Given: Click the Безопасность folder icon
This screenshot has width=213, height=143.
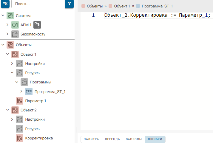Looking at the screenshot, I should 15,34.
